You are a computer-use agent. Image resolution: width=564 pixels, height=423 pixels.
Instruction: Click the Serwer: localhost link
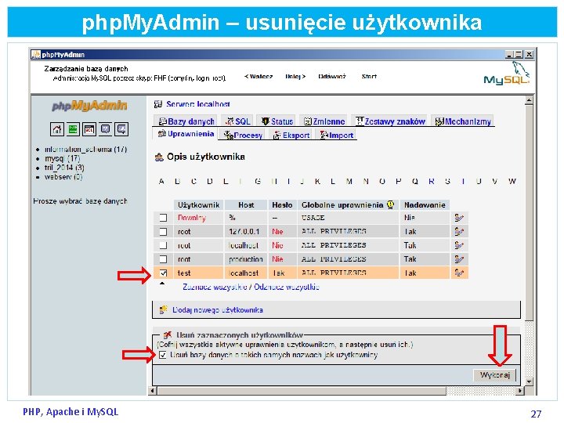[198, 104]
